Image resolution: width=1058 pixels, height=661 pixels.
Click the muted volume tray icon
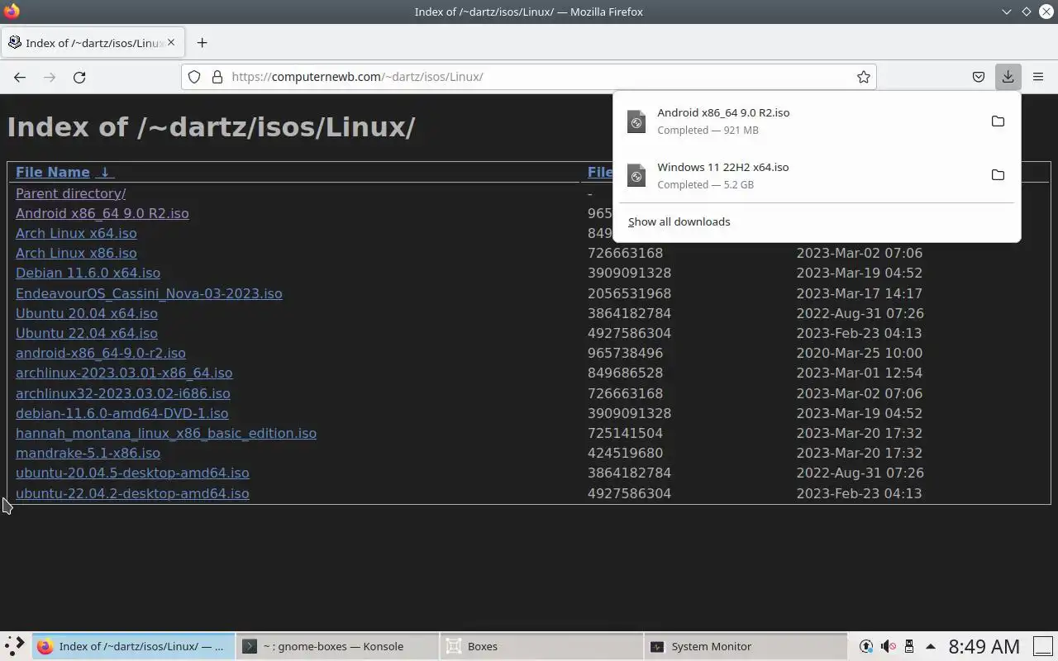tap(888, 646)
